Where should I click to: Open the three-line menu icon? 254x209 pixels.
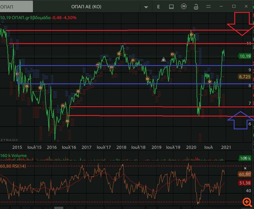(x=209, y=7)
